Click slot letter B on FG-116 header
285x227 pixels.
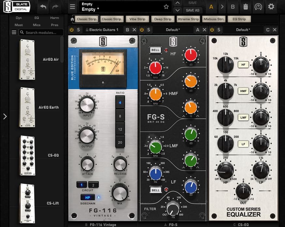point(127,30)
